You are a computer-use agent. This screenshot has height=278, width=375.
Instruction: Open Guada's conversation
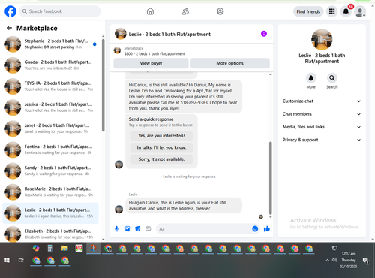click(50, 65)
